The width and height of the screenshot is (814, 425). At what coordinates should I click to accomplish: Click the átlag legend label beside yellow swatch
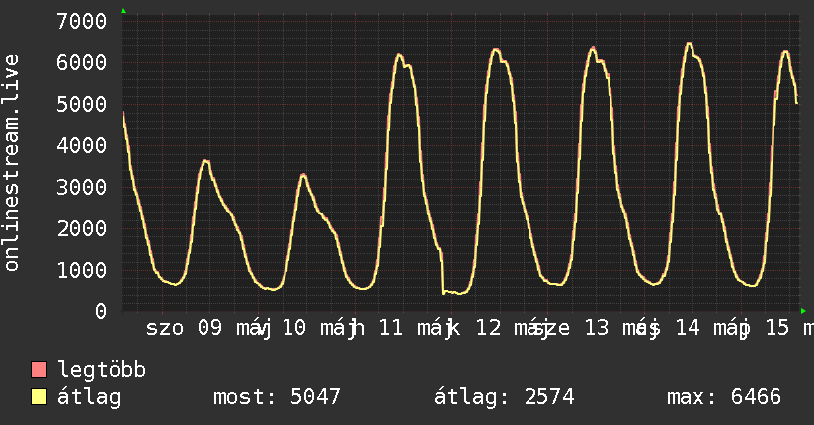click(89, 397)
